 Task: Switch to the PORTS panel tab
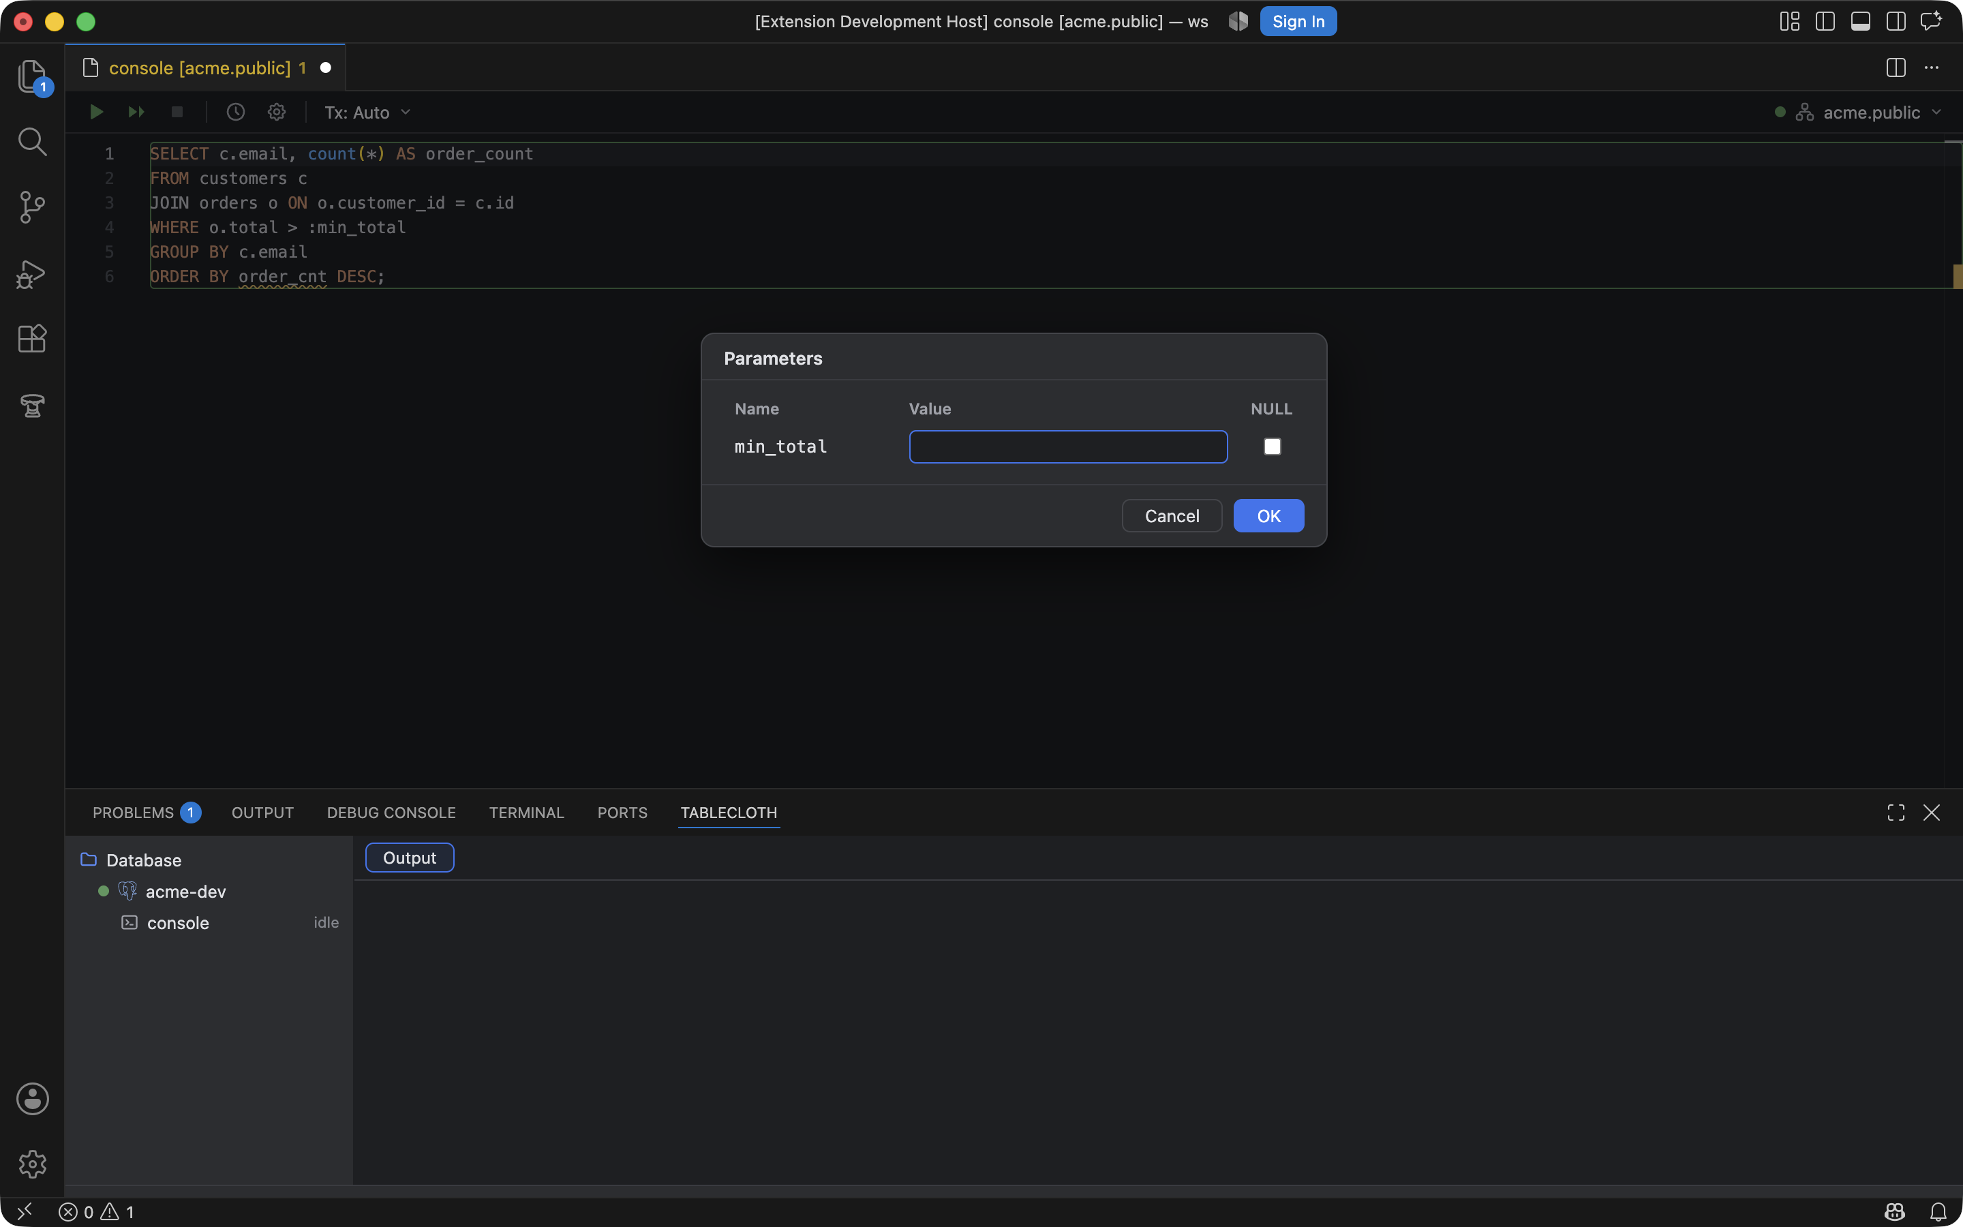pos(622,813)
